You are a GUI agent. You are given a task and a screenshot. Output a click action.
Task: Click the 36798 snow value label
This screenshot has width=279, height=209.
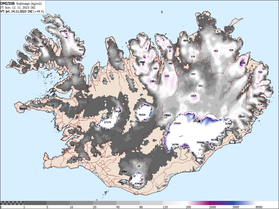coord(214,140)
